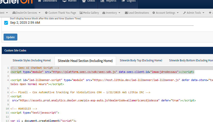
Task: Click the Media Gallery picture icon
Action: [81, 13]
